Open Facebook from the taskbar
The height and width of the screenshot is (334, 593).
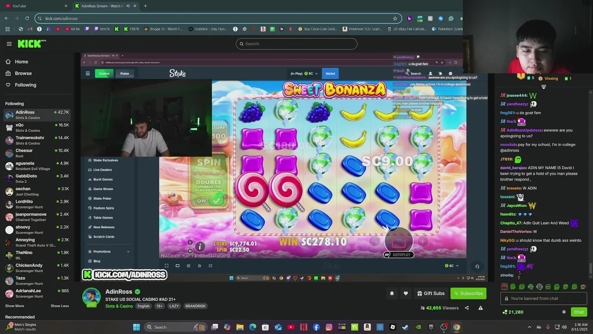(316, 327)
